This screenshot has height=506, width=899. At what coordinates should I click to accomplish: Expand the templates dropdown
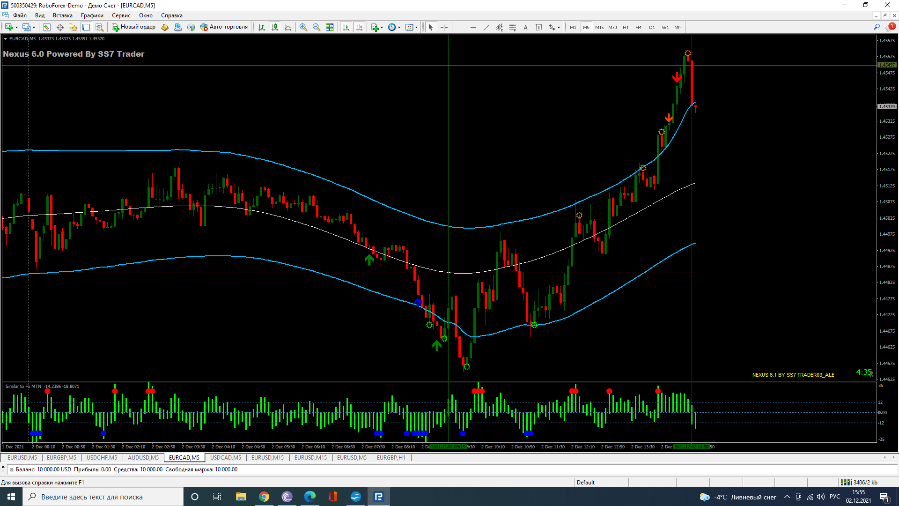click(x=417, y=27)
